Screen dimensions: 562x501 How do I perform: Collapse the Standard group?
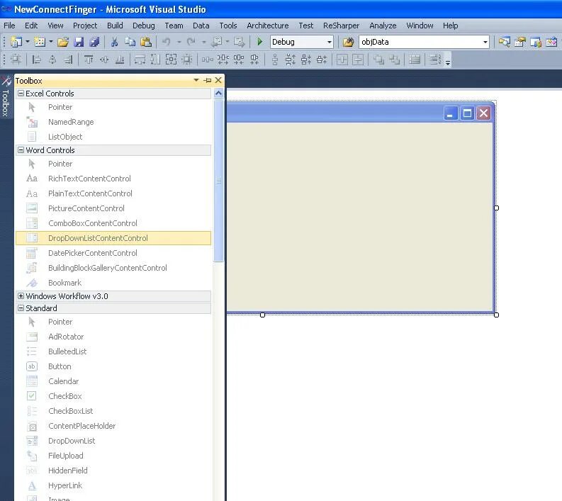pyautogui.click(x=21, y=308)
